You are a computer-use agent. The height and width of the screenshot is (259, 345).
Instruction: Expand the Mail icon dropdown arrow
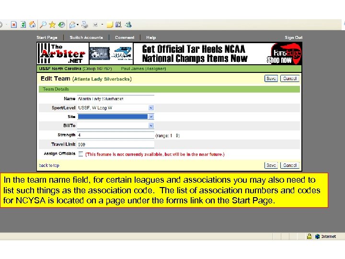point(78,24)
